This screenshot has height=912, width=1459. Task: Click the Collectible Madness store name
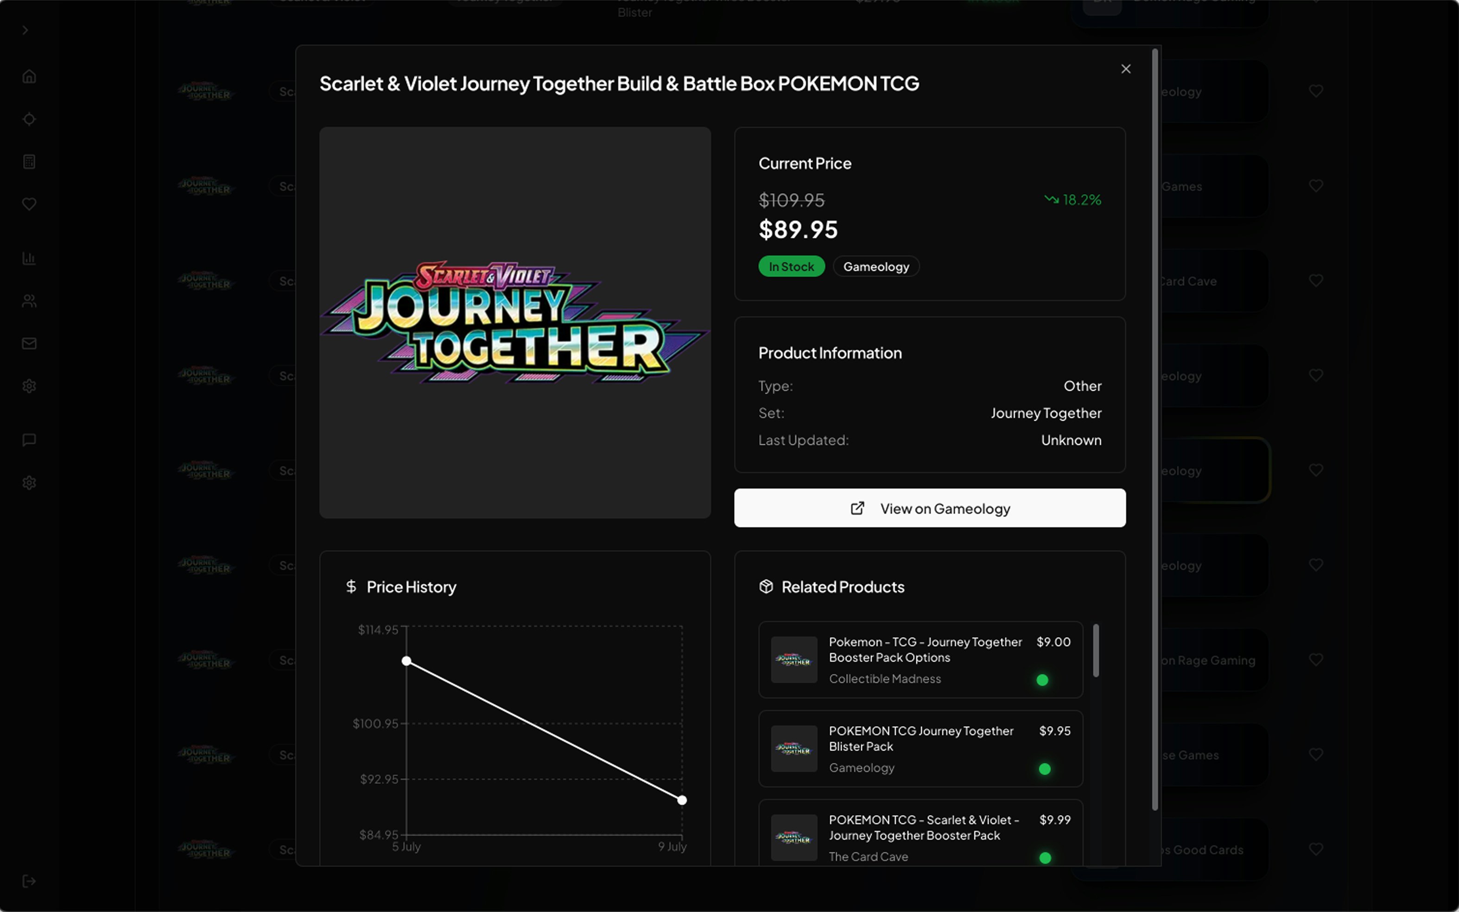[x=884, y=678]
